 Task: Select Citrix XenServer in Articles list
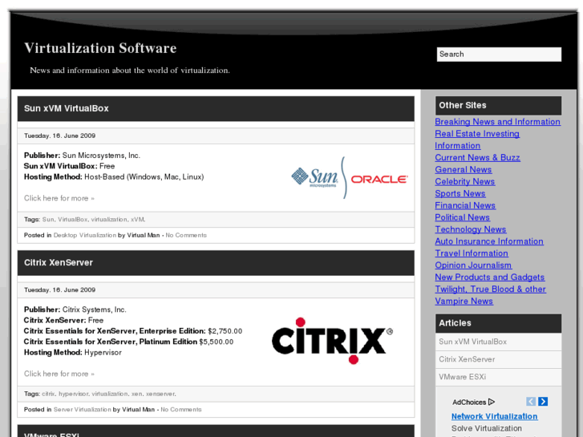(x=498, y=359)
